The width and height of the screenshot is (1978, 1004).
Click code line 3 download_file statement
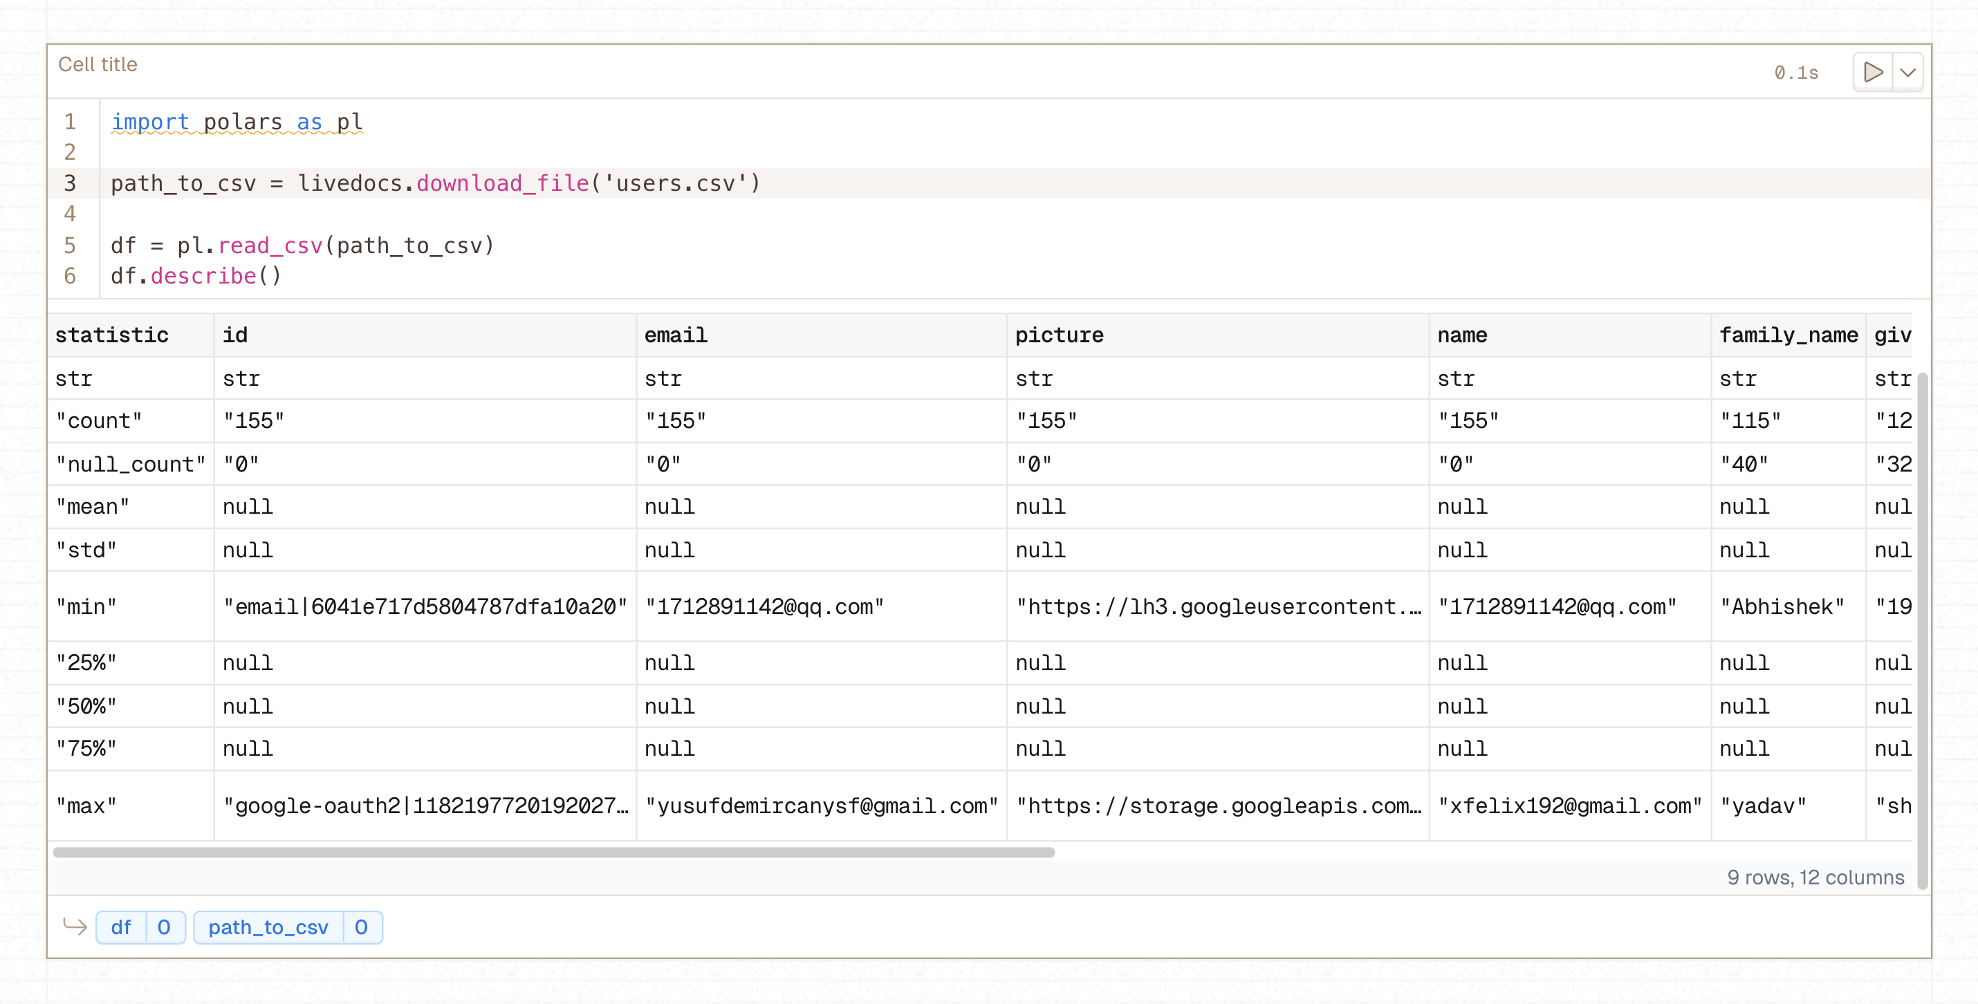[436, 183]
